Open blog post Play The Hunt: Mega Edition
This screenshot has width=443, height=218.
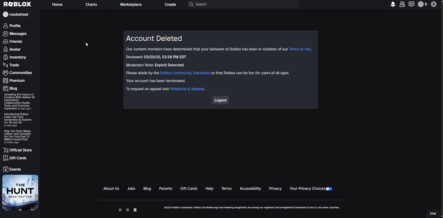[18, 137]
